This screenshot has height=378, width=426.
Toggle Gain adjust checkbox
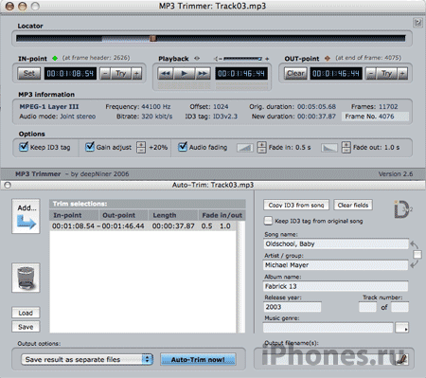coord(90,147)
